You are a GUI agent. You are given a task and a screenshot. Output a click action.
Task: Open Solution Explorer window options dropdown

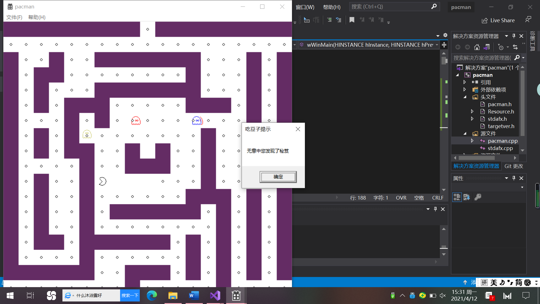tap(507, 36)
